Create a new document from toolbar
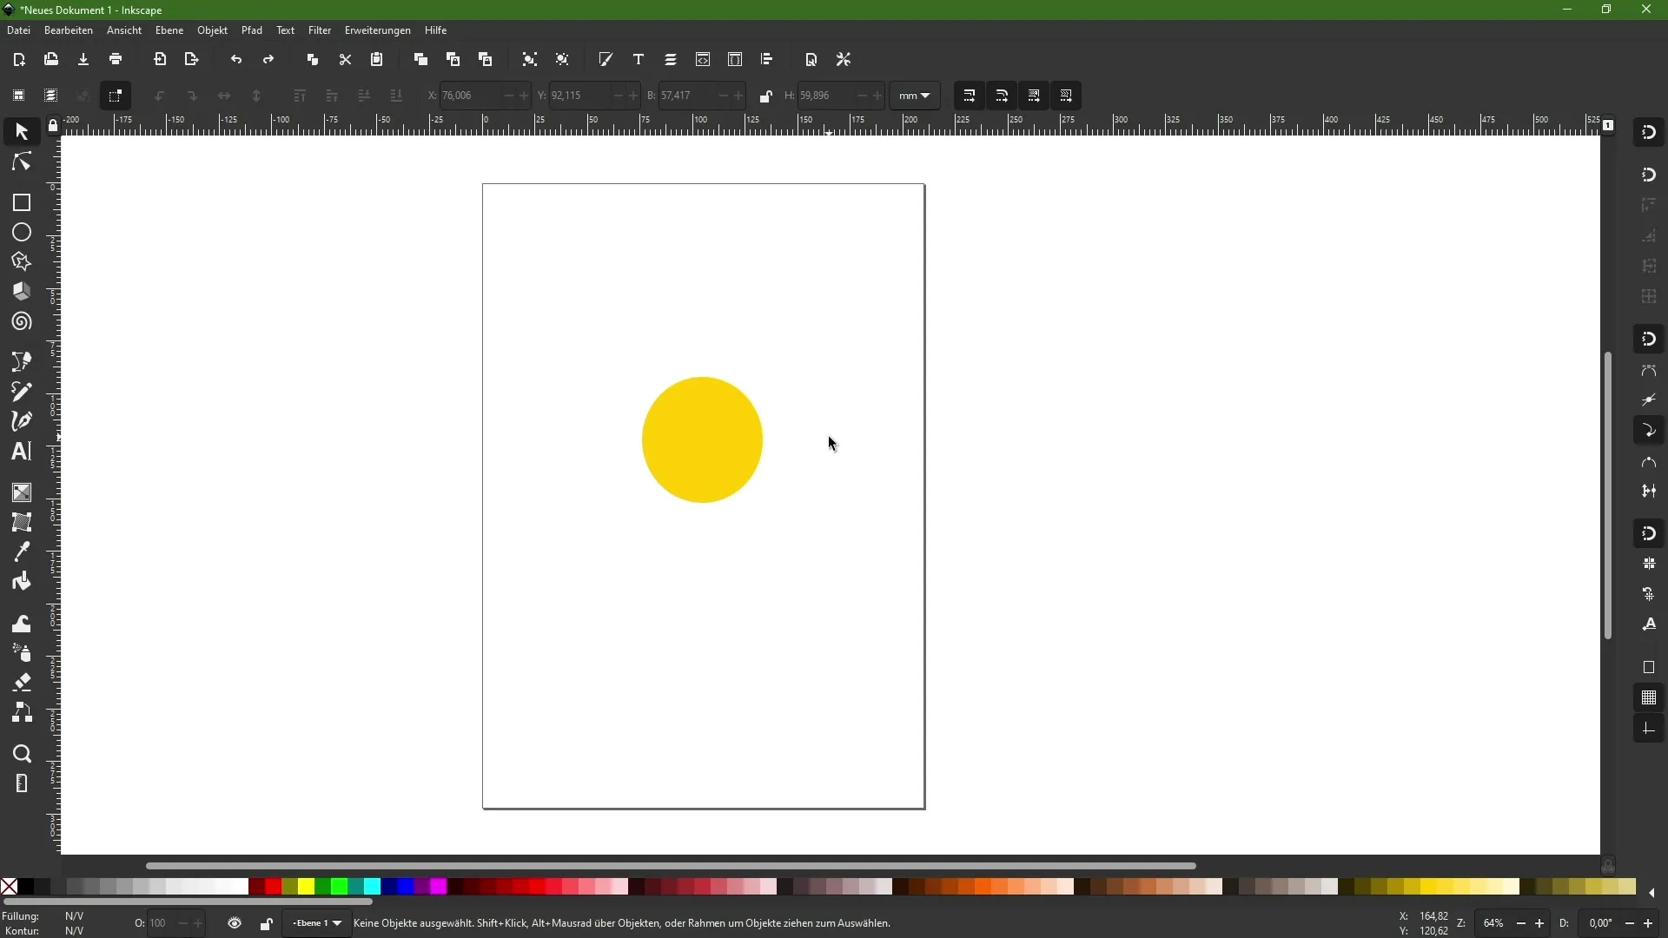Screen dimensions: 1668x938 coord(19,59)
